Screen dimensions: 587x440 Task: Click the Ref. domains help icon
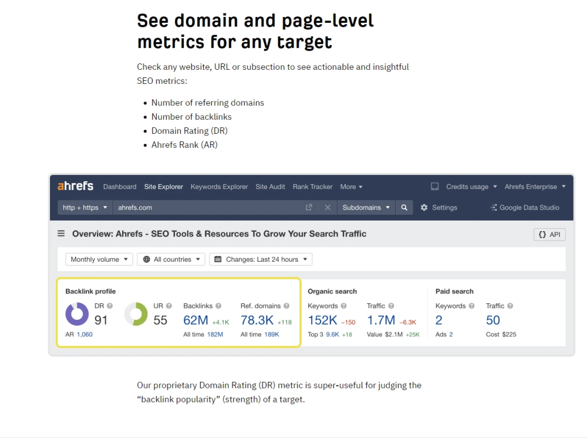pos(286,306)
